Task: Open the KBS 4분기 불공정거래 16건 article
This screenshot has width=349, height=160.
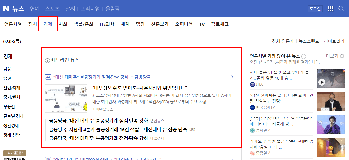Action: click(118, 129)
